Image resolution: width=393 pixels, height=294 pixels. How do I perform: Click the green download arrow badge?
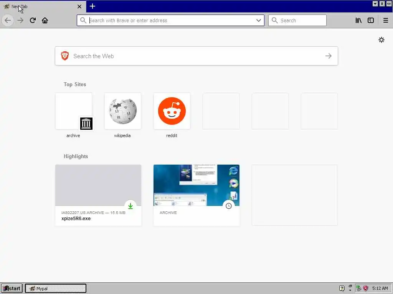tap(130, 206)
